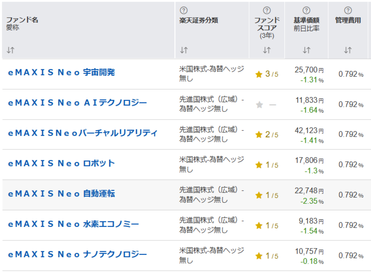371x272 pixels.
Task: Select price 10,757円 in ナノテクノロジー row
Action: coord(309,252)
